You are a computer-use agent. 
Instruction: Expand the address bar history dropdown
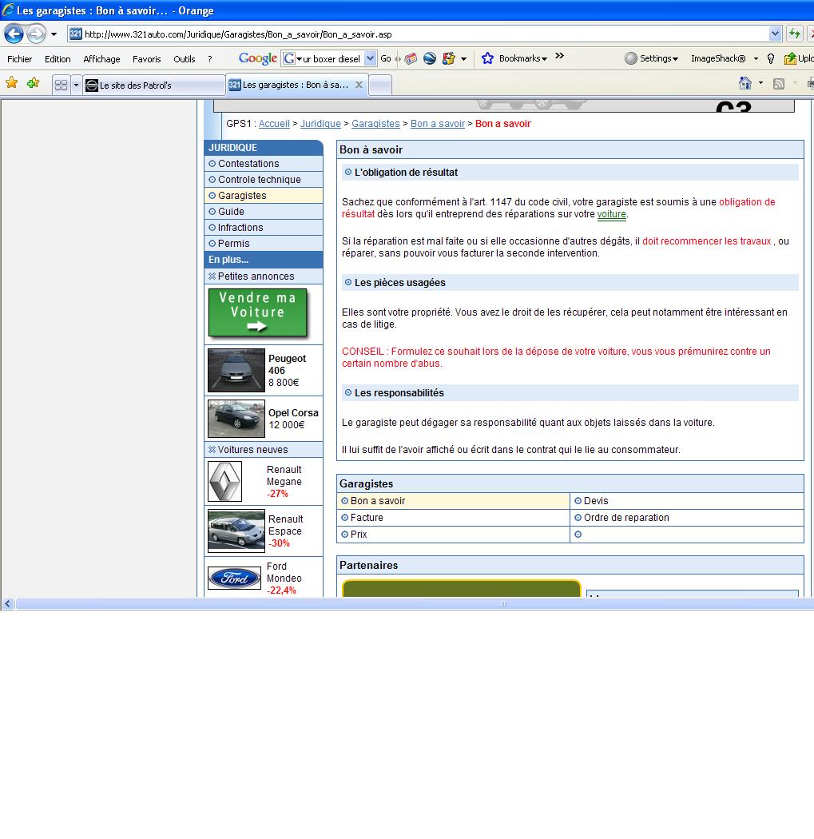point(775,34)
